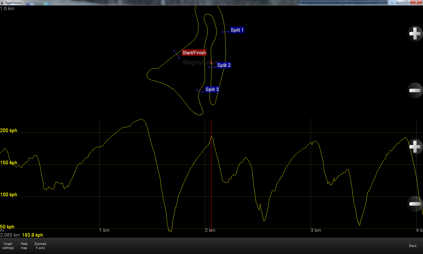Click the 193.9 kph speed readout
The image size is (423, 254).
(32, 235)
